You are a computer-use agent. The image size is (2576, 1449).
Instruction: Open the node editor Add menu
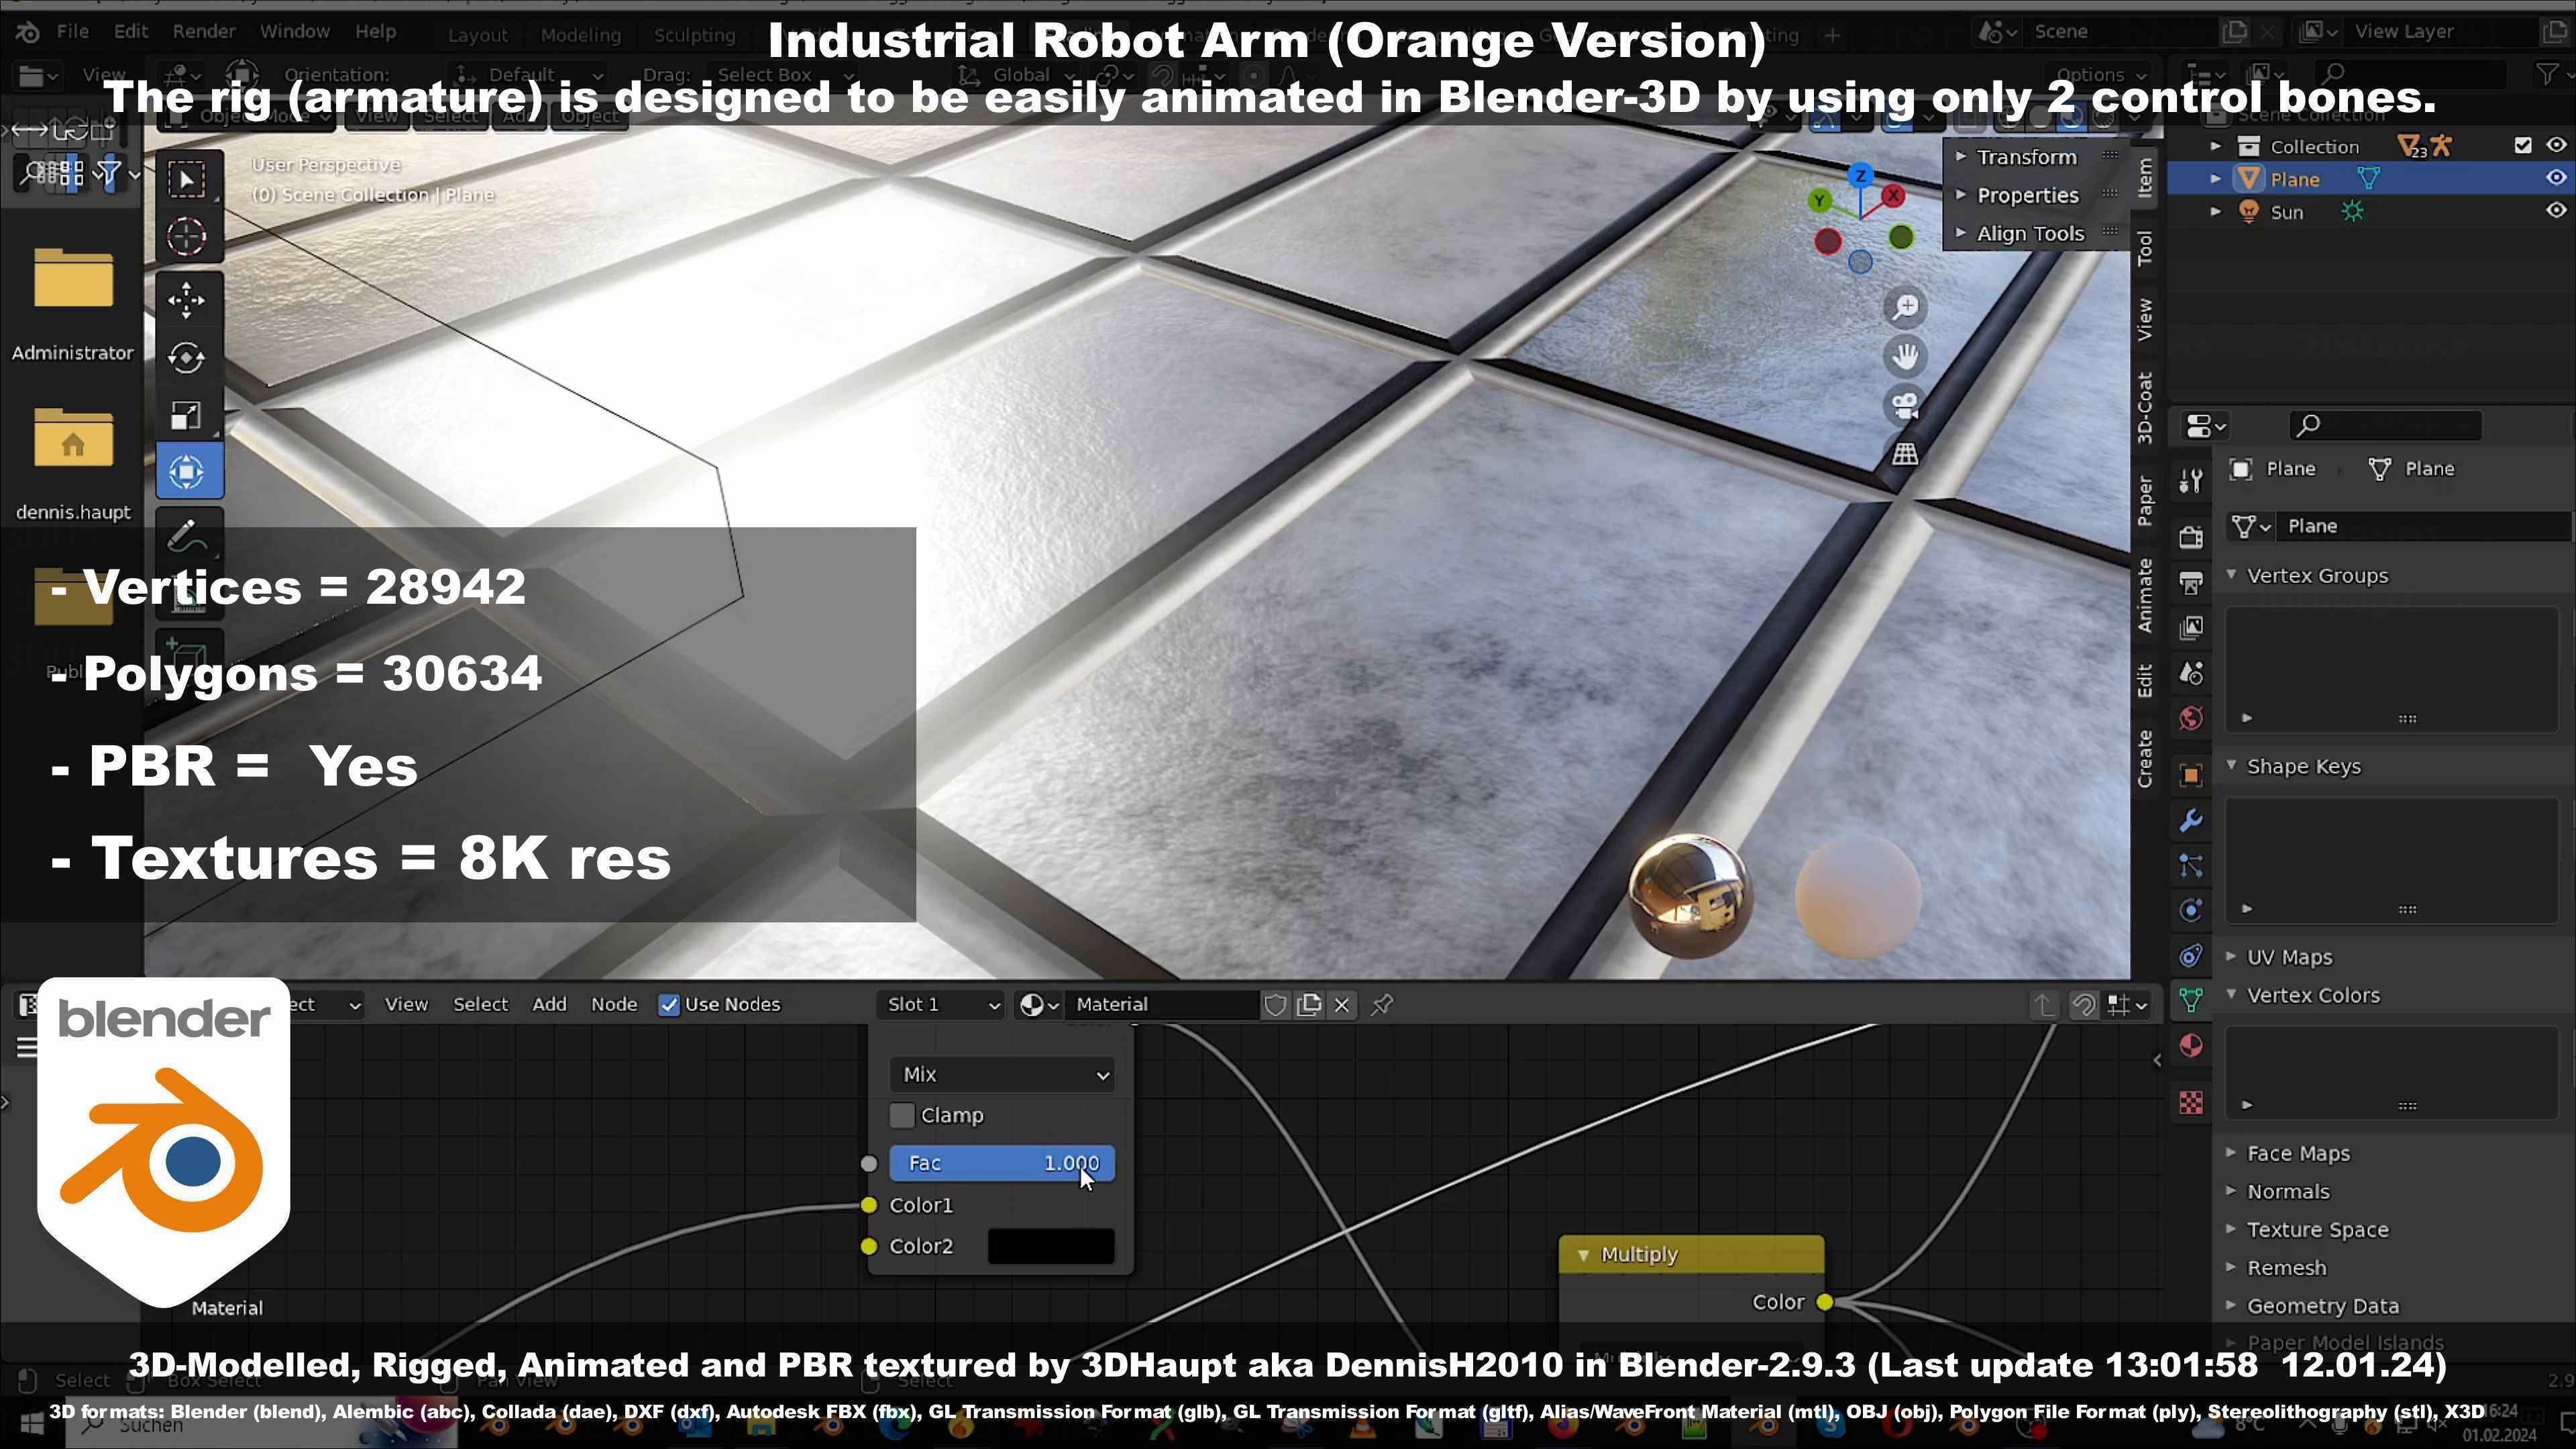pyautogui.click(x=549, y=1005)
